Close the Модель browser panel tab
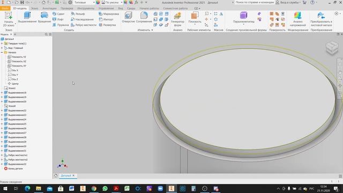Screen dimensions: 343x193 (11, 34)
